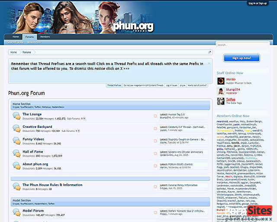Open TaiPan staff profile name
The width and height of the screenshot is (277, 222).
(231, 99)
